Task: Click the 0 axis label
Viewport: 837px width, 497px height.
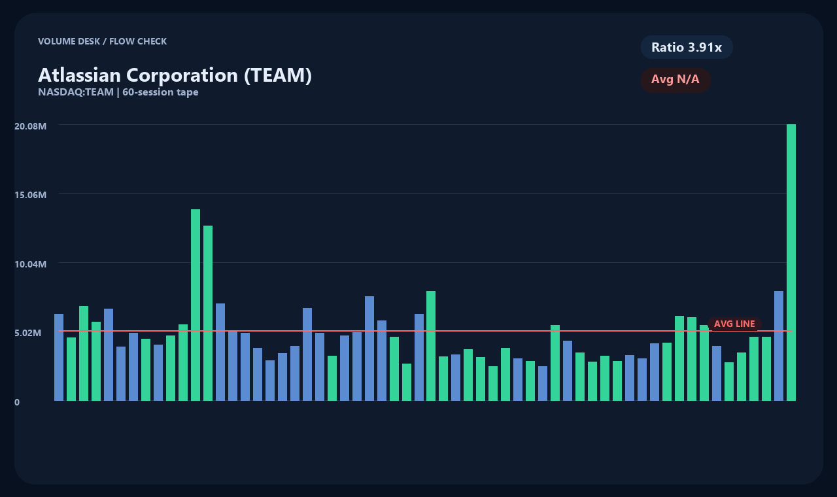Action: (x=17, y=402)
